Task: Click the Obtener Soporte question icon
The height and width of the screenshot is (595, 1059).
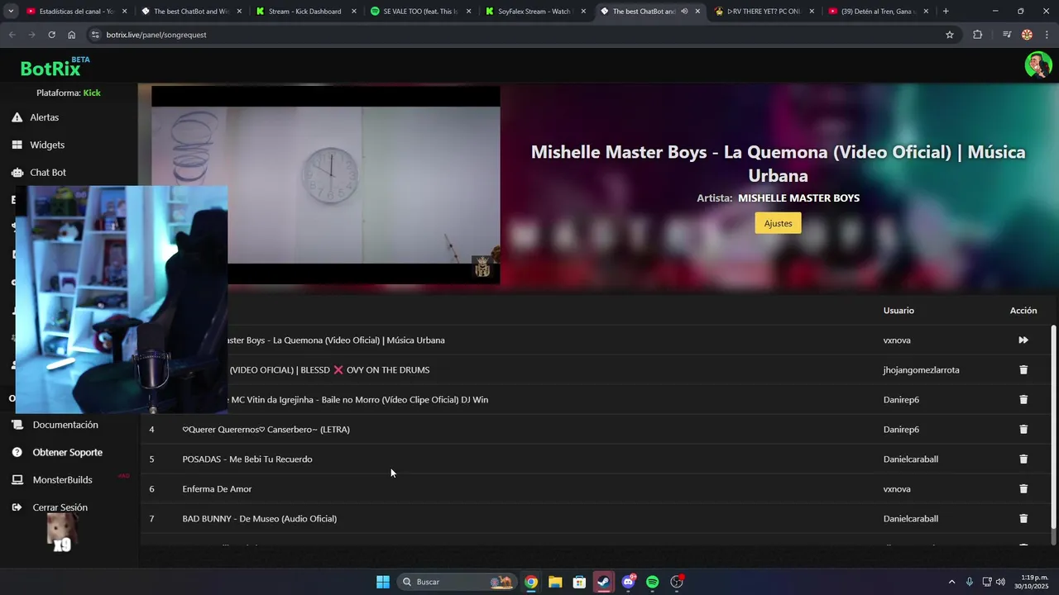Action: click(17, 452)
